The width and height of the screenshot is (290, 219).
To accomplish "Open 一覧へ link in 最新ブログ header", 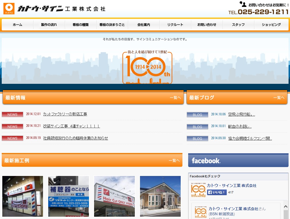I will (x=279, y=98).
